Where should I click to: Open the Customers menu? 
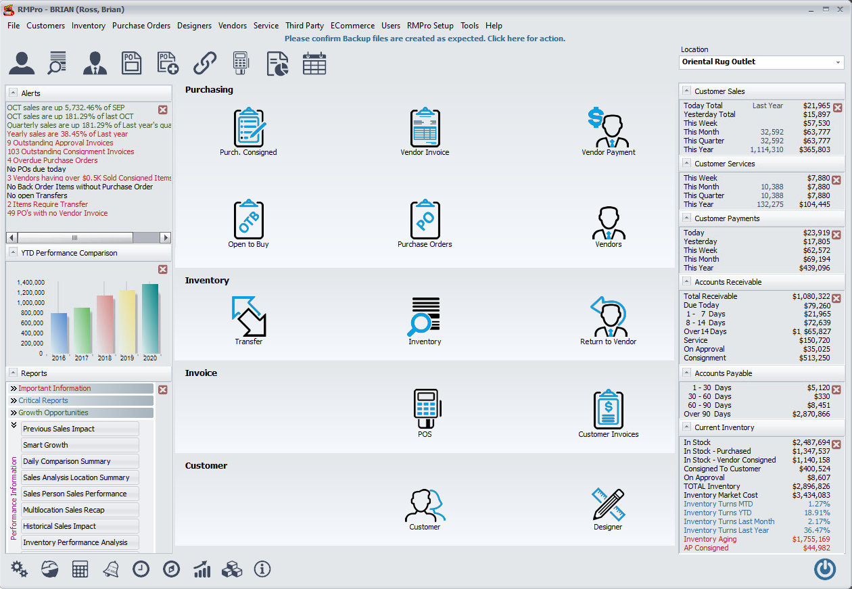[x=46, y=26]
